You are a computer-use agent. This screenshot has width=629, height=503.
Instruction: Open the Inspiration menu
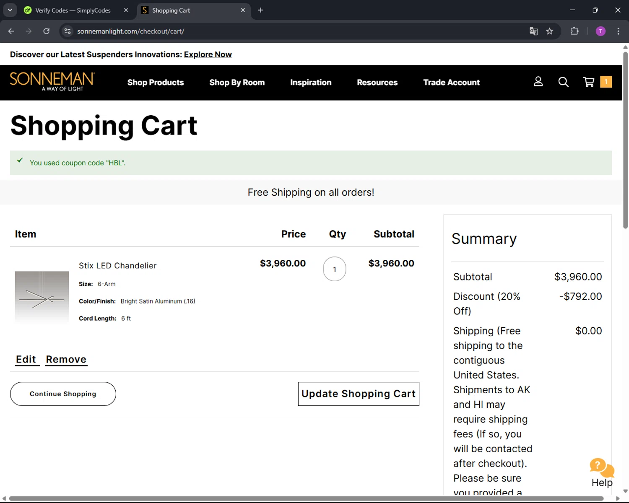[311, 83]
